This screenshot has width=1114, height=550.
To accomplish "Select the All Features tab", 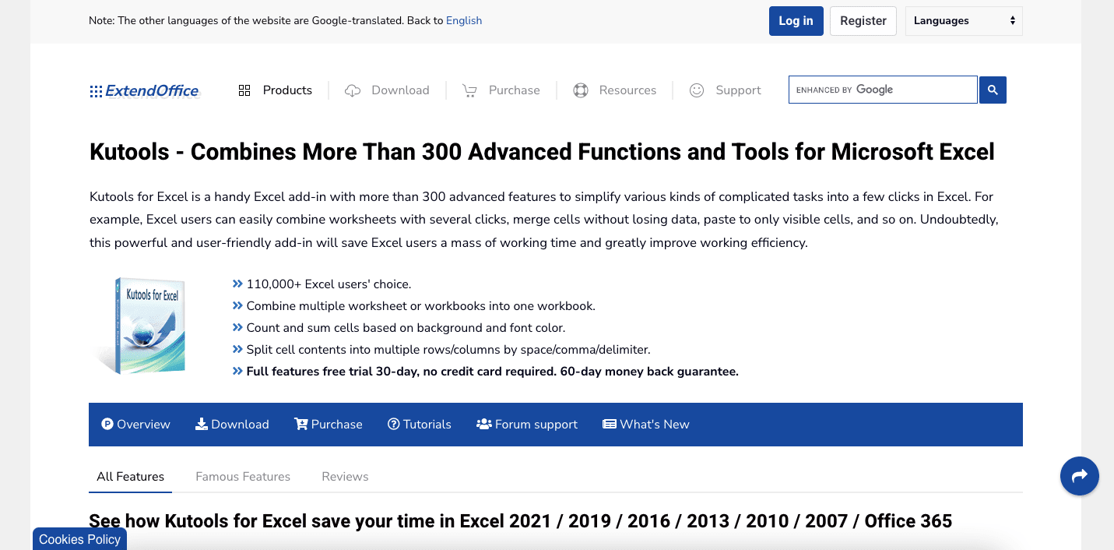I will pyautogui.click(x=131, y=477).
